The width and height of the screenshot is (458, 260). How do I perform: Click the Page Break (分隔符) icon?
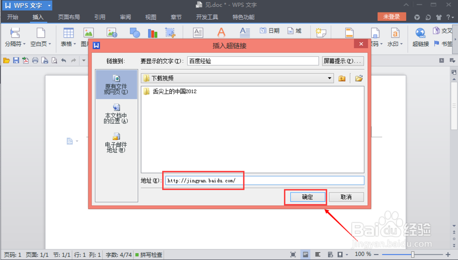15,33
